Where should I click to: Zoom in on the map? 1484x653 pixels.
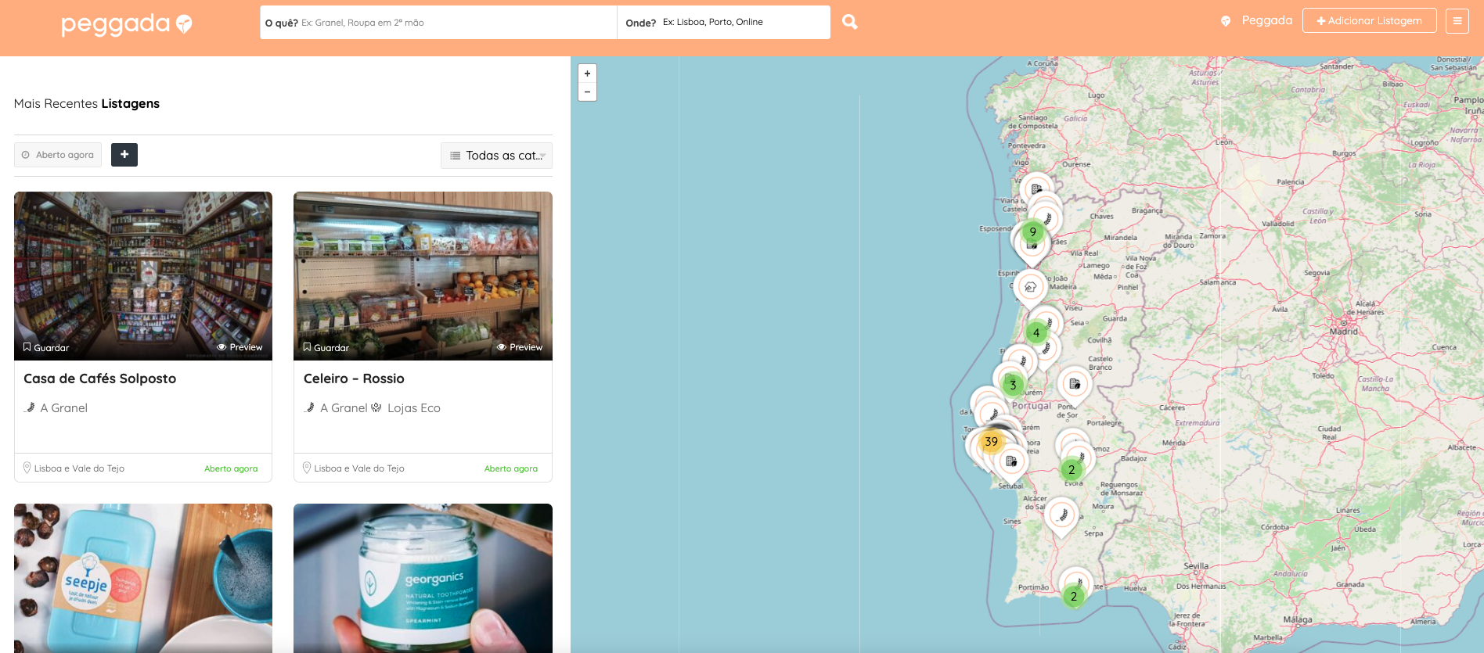click(x=587, y=74)
